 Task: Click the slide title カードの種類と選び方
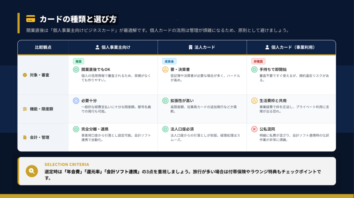[x=78, y=19]
